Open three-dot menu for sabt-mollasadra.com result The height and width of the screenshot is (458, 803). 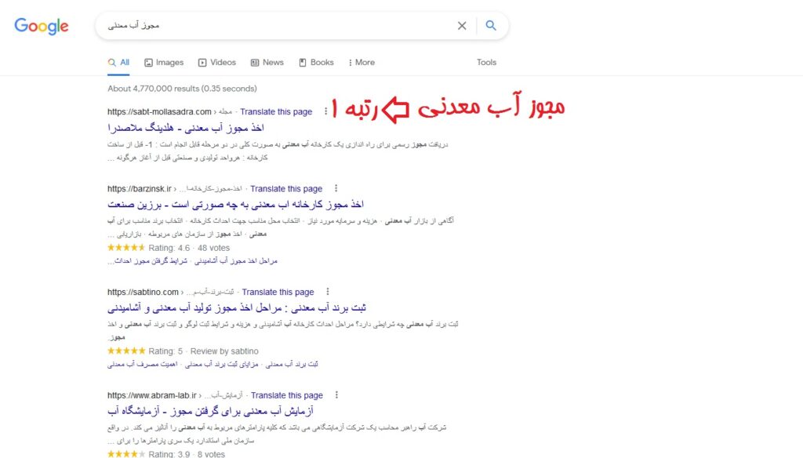point(325,111)
